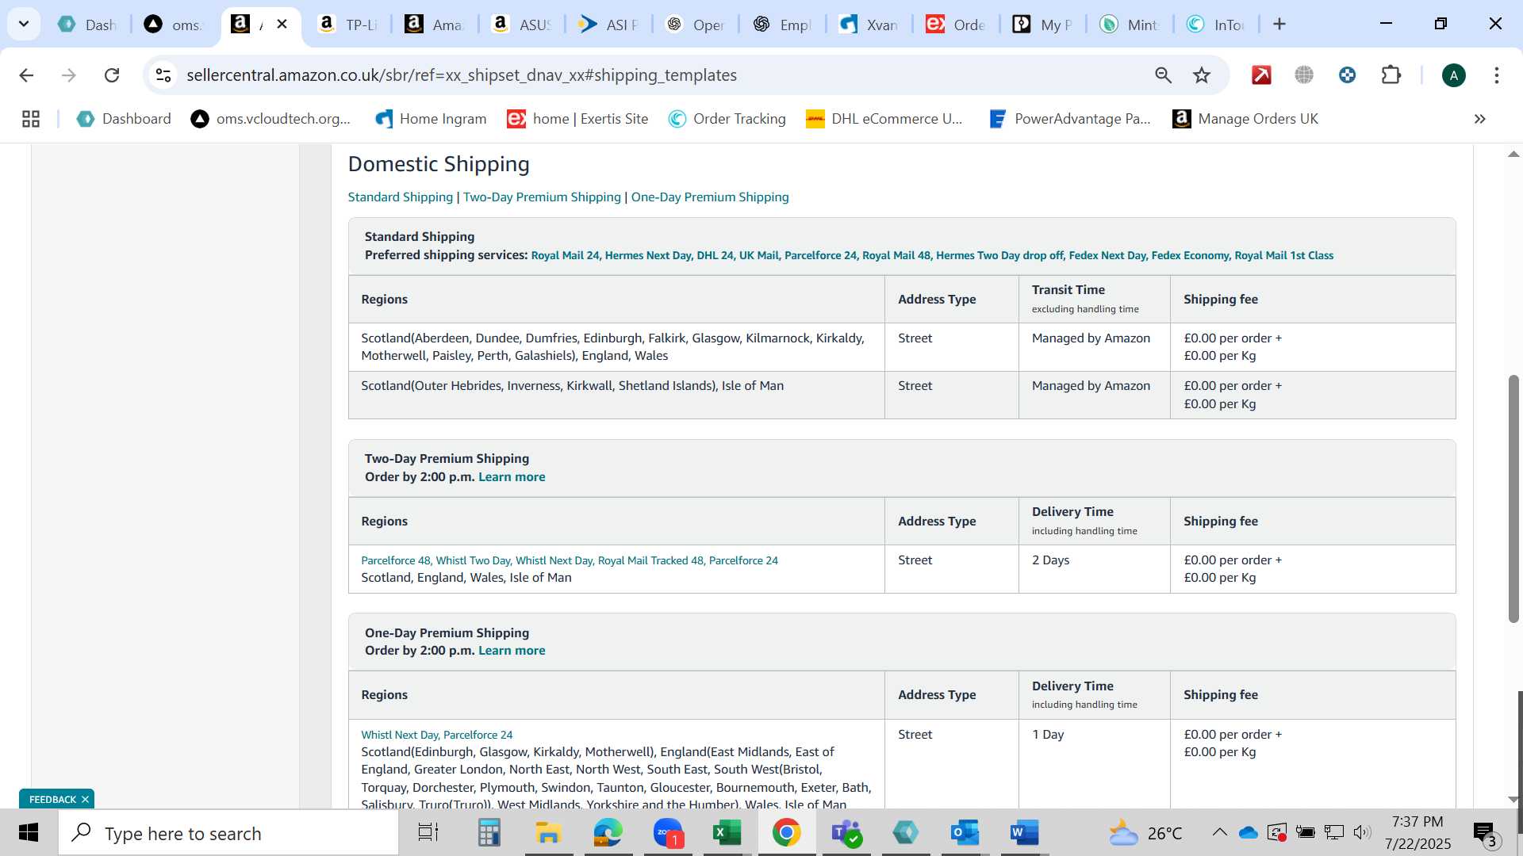Jump to One-Day Premium Shipping link
Screen dimensions: 1523x856
coord(710,197)
